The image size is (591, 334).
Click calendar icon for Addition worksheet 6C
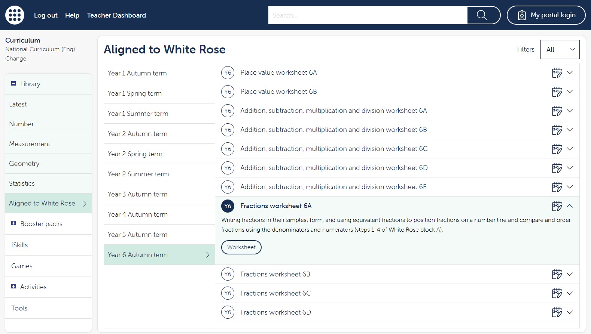557,149
